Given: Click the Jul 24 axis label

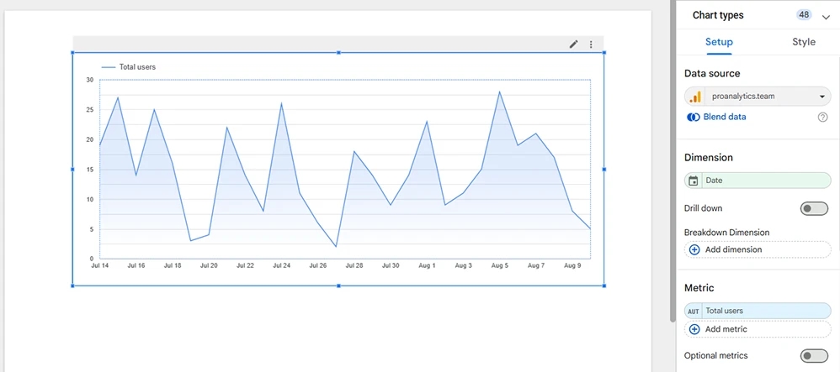Looking at the screenshot, I should pos(281,265).
